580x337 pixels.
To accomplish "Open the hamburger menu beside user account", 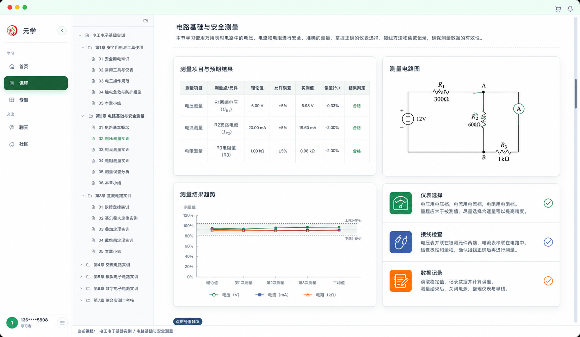I will click(62, 323).
